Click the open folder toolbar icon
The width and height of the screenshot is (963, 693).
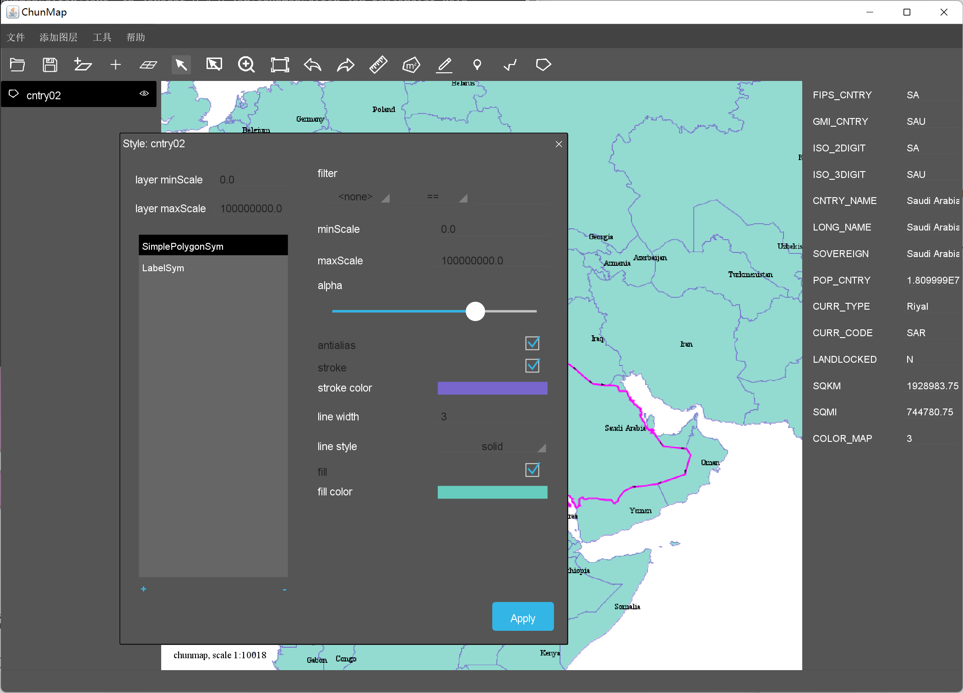point(17,65)
